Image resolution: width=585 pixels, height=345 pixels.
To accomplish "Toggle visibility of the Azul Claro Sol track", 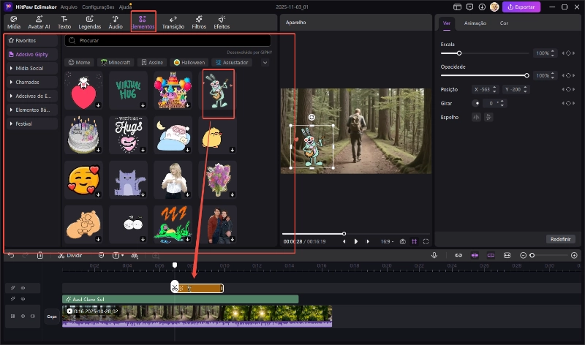I will (23, 299).
